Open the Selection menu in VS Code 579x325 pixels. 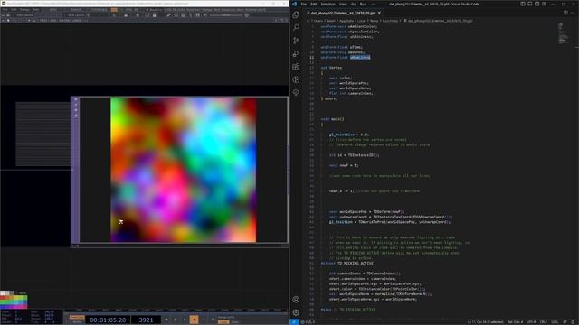coord(327,4)
